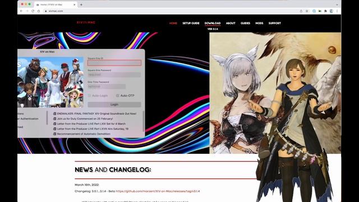Screen dimensions: 359x202
Task: Click icon beside 'Recommencement of Automatic Demolition'
Action: (x=54, y=134)
